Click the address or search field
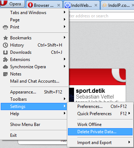134x148 pixels. coord(101,16)
